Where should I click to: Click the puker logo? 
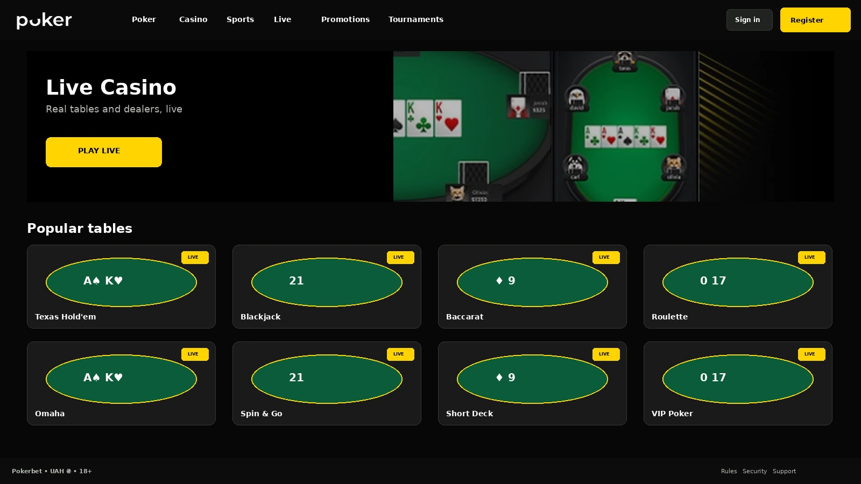coord(44,20)
